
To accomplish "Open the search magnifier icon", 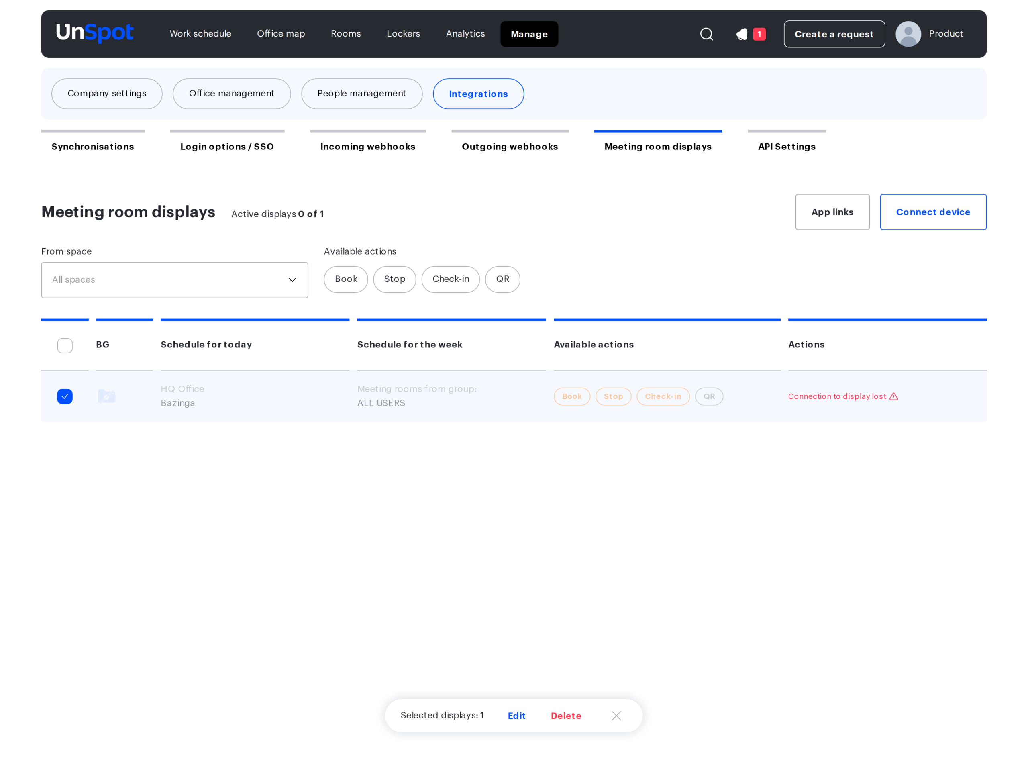I will [706, 34].
